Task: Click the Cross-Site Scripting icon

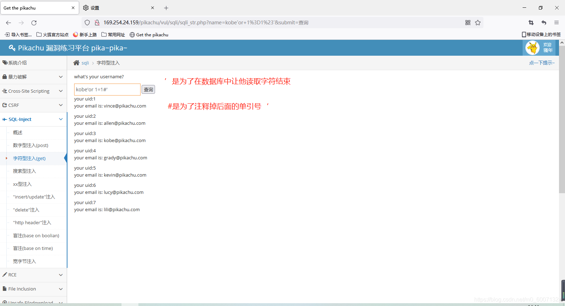Action: point(5,91)
